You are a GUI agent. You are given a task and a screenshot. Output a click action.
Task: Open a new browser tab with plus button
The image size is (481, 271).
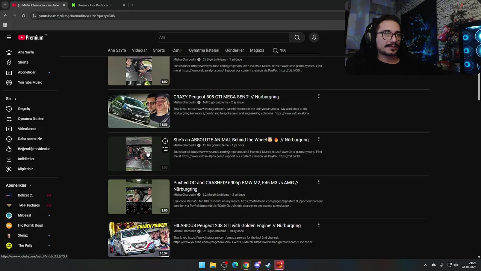pos(133,5)
